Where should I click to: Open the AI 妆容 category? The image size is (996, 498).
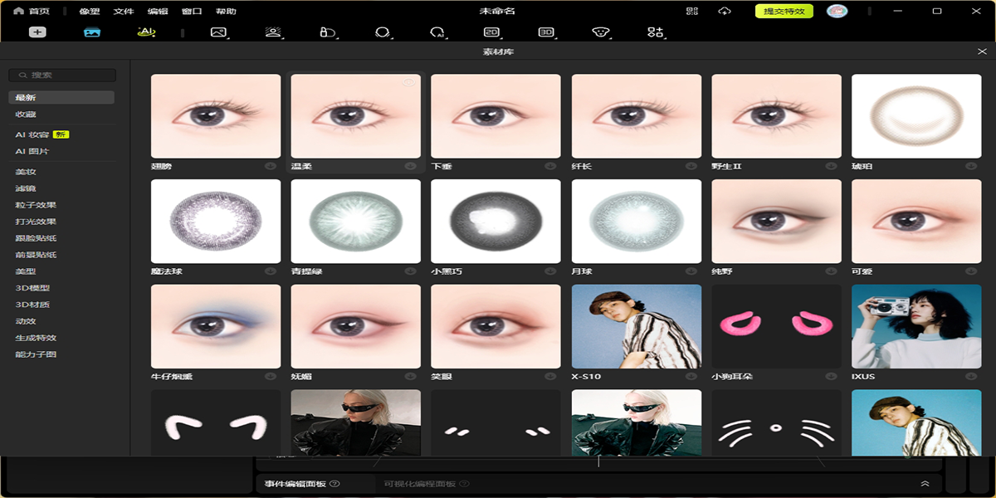[x=33, y=134]
